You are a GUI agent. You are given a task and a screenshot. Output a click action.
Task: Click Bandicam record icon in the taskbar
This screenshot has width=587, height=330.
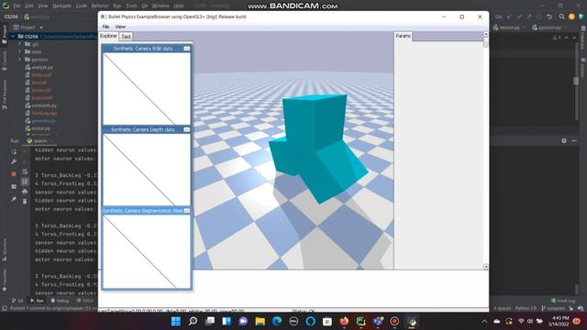394,321
